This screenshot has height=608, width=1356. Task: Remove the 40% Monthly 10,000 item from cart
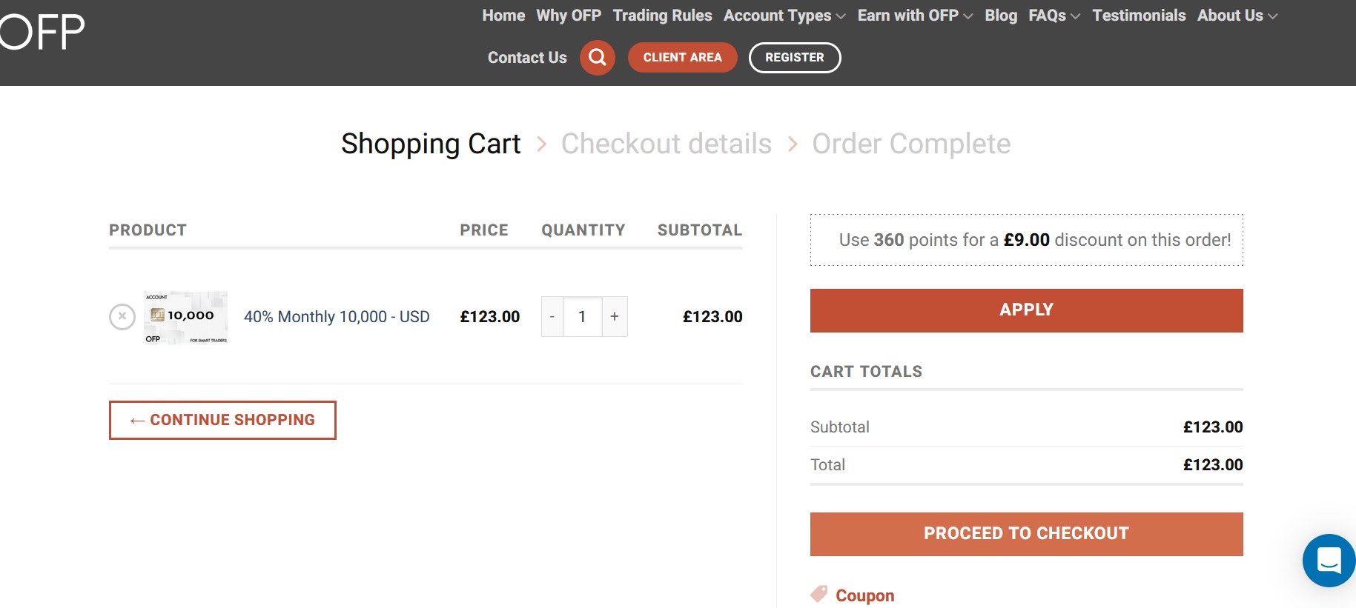[x=122, y=317]
